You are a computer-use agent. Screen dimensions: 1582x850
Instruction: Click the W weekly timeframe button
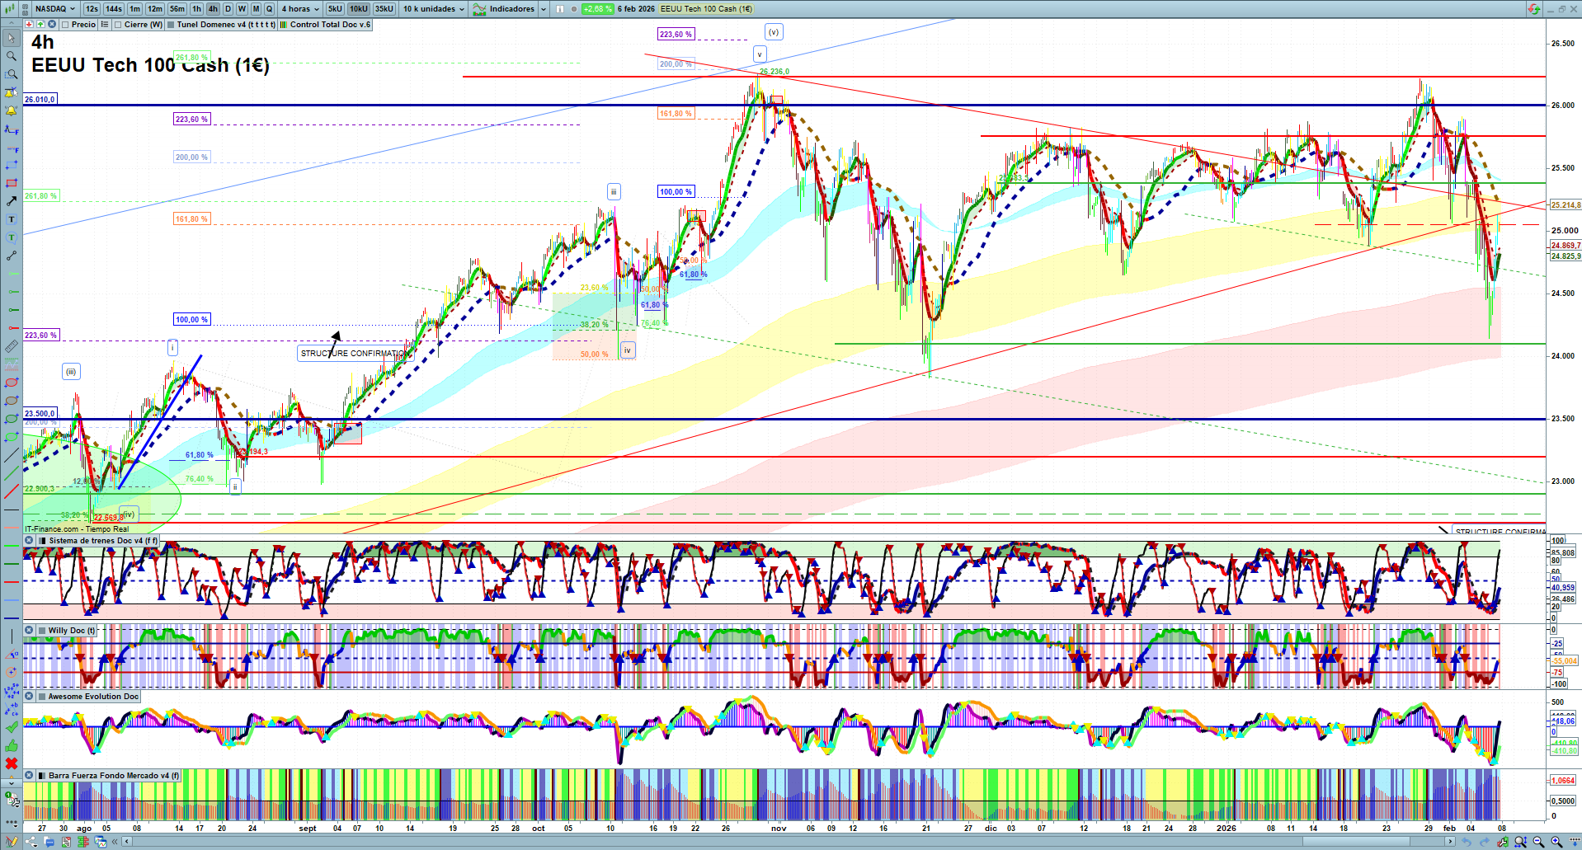coord(242,9)
